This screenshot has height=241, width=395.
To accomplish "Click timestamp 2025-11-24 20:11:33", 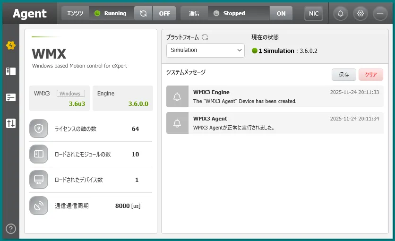I will tap(354, 92).
